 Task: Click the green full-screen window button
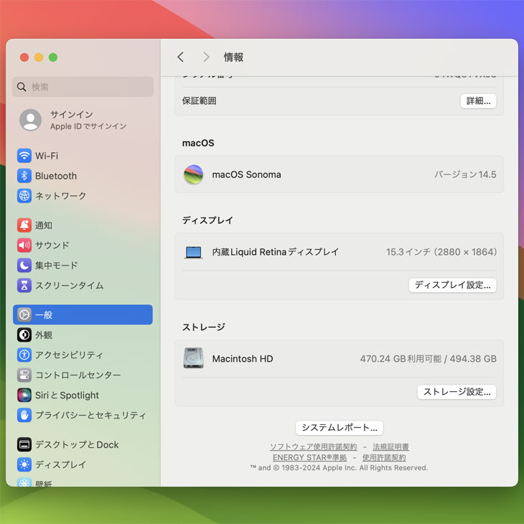(53, 57)
